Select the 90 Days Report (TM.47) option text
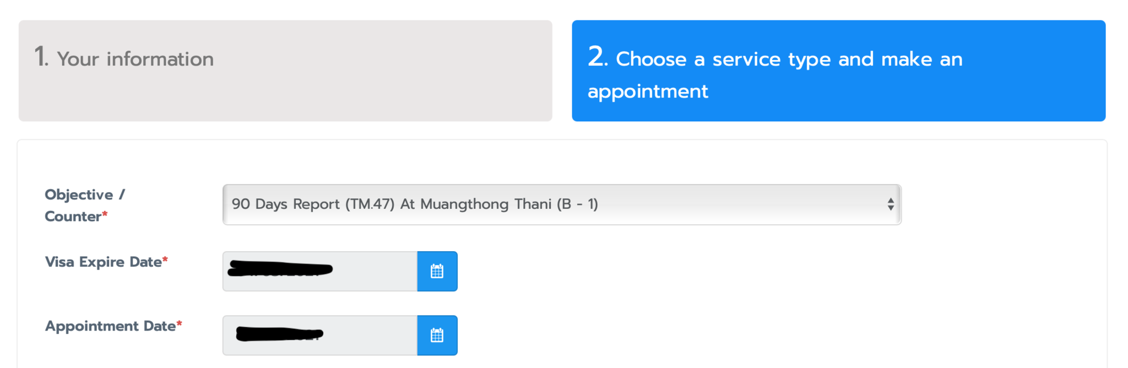1128x368 pixels. [414, 204]
